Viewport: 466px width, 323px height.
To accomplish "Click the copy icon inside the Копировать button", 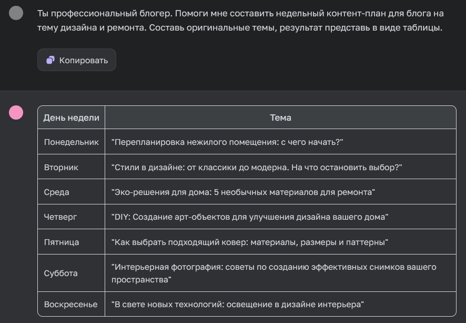I will point(50,60).
